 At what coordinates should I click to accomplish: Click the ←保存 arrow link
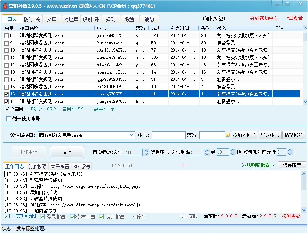(139, 217)
